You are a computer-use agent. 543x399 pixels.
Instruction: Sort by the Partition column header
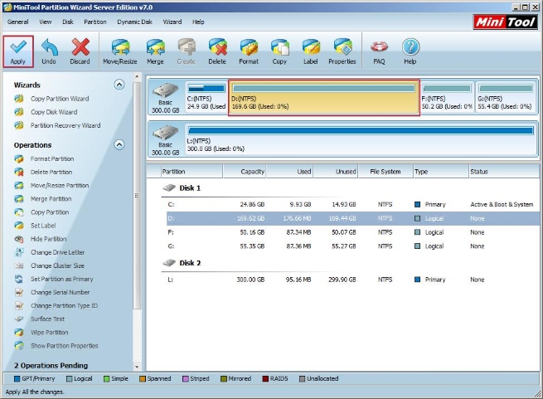[192, 172]
